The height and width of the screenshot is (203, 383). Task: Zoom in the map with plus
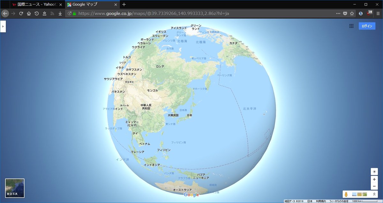click(374, 179)
